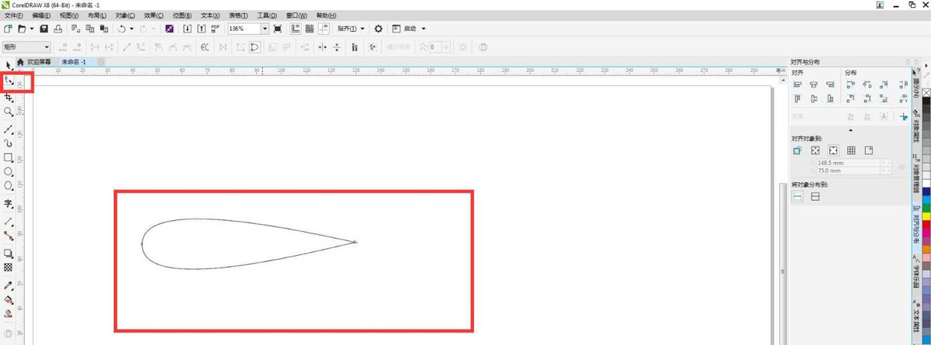Select the Shape tool in the toolbox

point(9,81)
